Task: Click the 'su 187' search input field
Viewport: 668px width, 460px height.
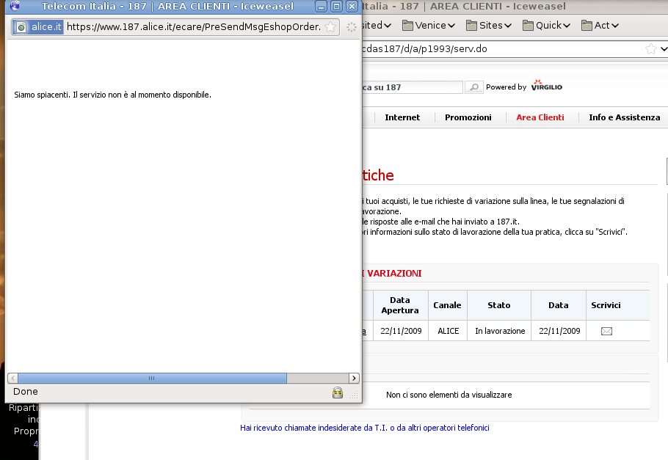Action: [413, 87]
